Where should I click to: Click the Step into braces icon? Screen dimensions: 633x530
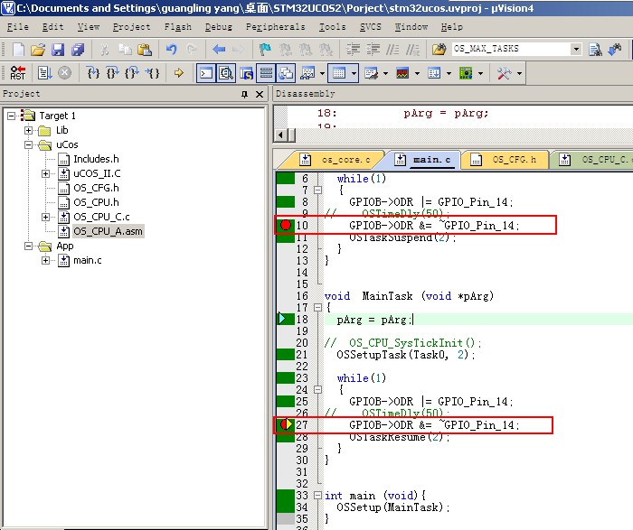(93, 73)
